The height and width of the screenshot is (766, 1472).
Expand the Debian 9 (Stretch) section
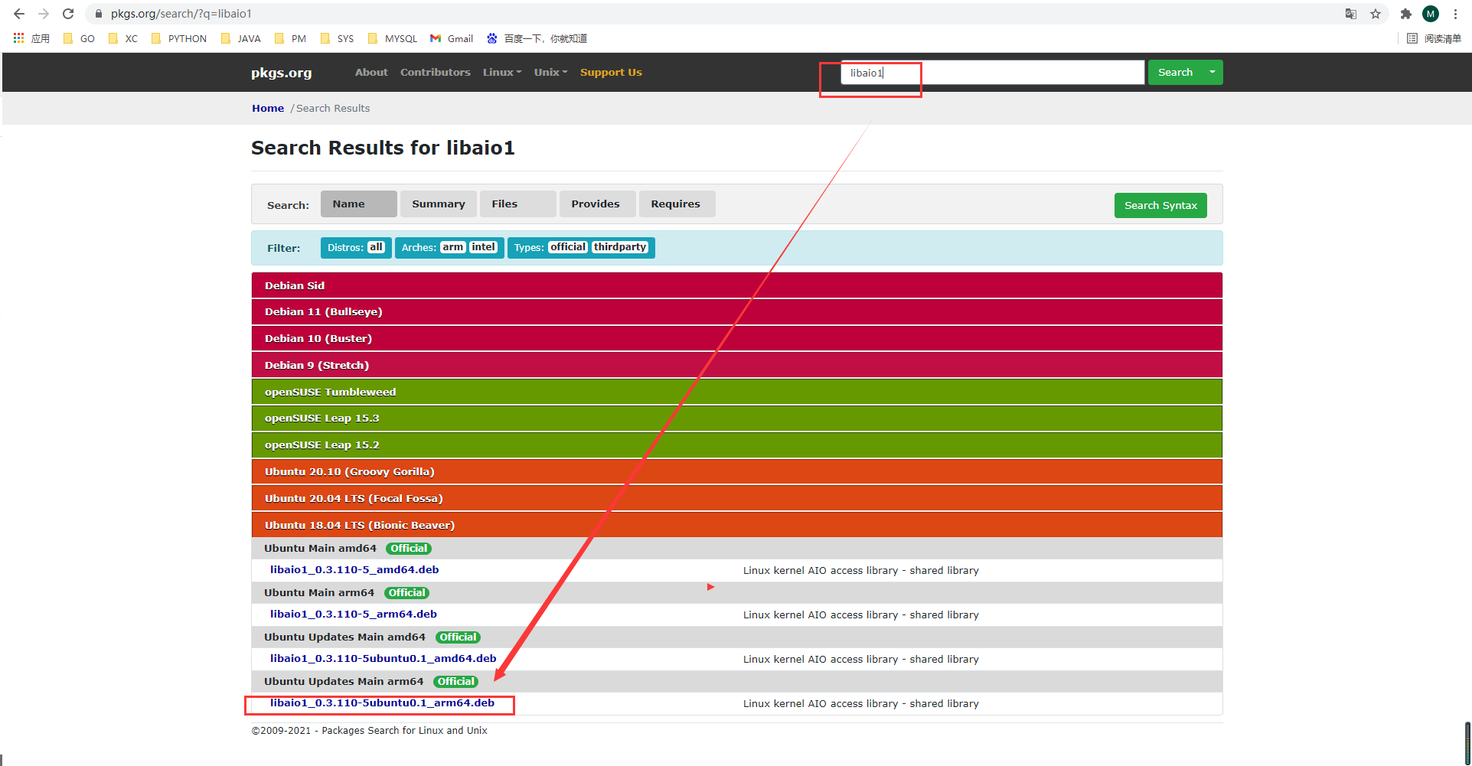[x=736, y=365]
